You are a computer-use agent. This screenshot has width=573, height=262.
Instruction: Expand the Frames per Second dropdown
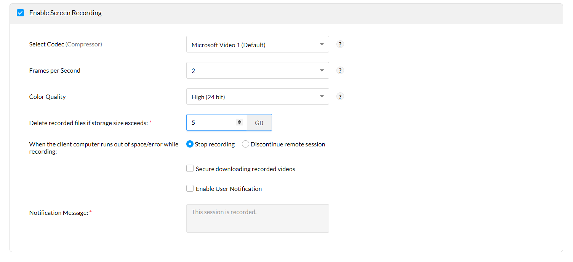(258, 71)
